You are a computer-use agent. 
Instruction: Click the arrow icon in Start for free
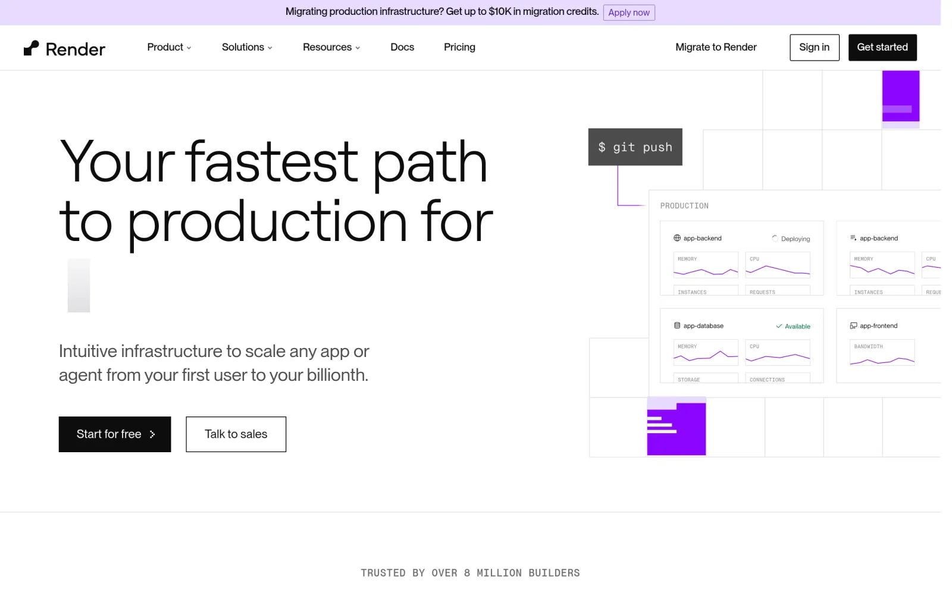152,434
